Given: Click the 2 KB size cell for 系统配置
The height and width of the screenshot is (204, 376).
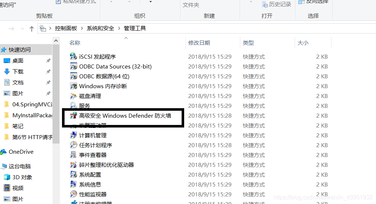Looking at the screenshot, I should point(322,174).
